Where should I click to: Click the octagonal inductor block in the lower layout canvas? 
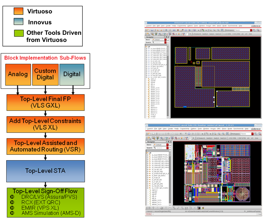click(x=242, y=194)
